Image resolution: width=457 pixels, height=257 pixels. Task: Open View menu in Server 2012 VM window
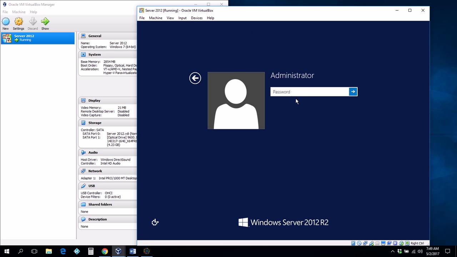click(x=170, y=18)
